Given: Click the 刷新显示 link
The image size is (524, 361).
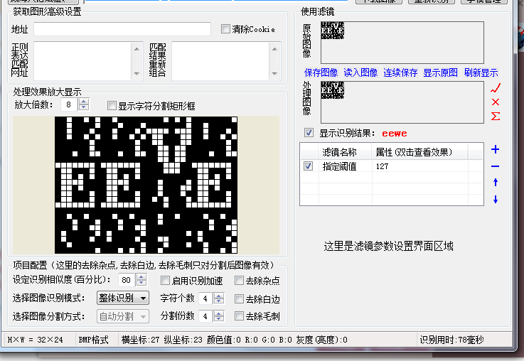Looking at the screenshot, I should click(481, 72).
